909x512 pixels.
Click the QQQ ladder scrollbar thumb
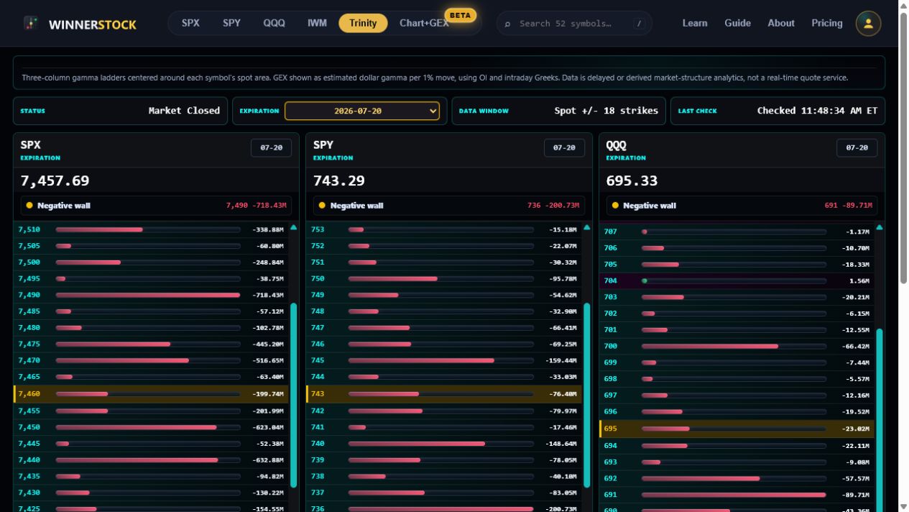click(879, 419)
